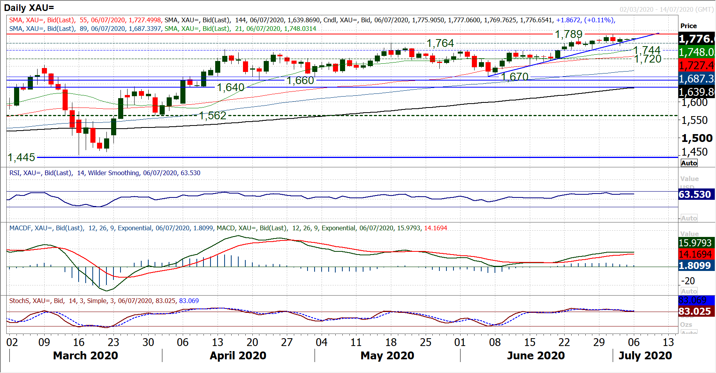Select the green 1,748.0 SMA value tag
716x373 pixels.
tap(696, 52)
